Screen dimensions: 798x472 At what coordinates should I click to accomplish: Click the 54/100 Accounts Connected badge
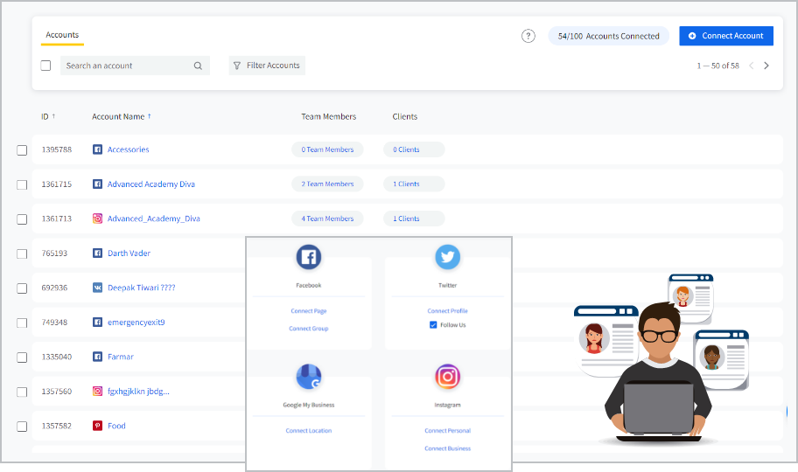coord(609,36)
